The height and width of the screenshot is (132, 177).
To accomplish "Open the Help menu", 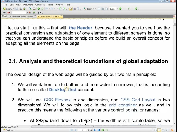I will coord(68,5).
